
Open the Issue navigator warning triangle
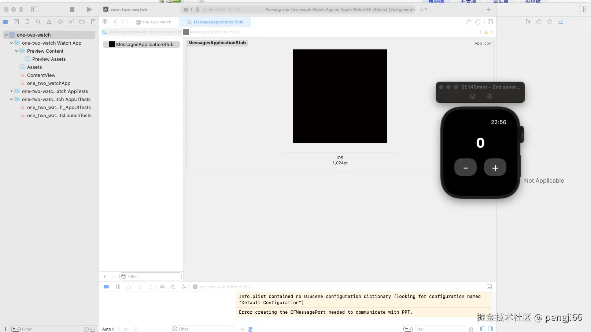coord(49,22)
